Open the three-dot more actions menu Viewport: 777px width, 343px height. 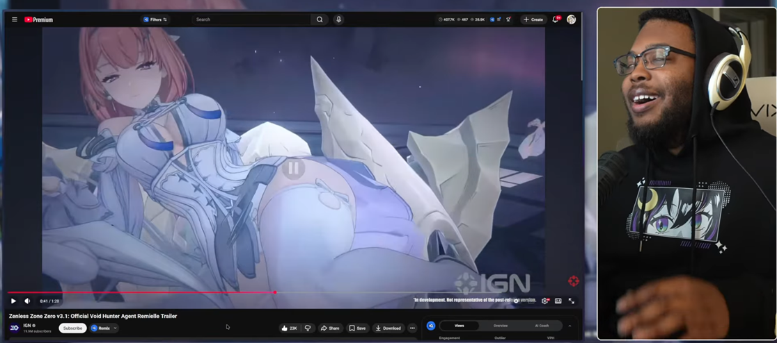(x=412, y=328)
